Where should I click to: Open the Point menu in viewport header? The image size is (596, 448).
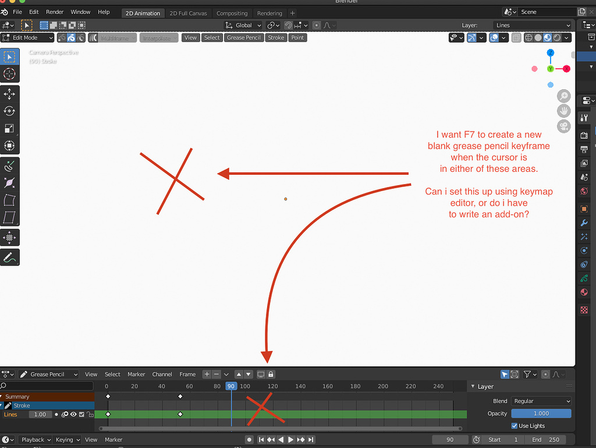pyautogui.click(x=297, y=38)
